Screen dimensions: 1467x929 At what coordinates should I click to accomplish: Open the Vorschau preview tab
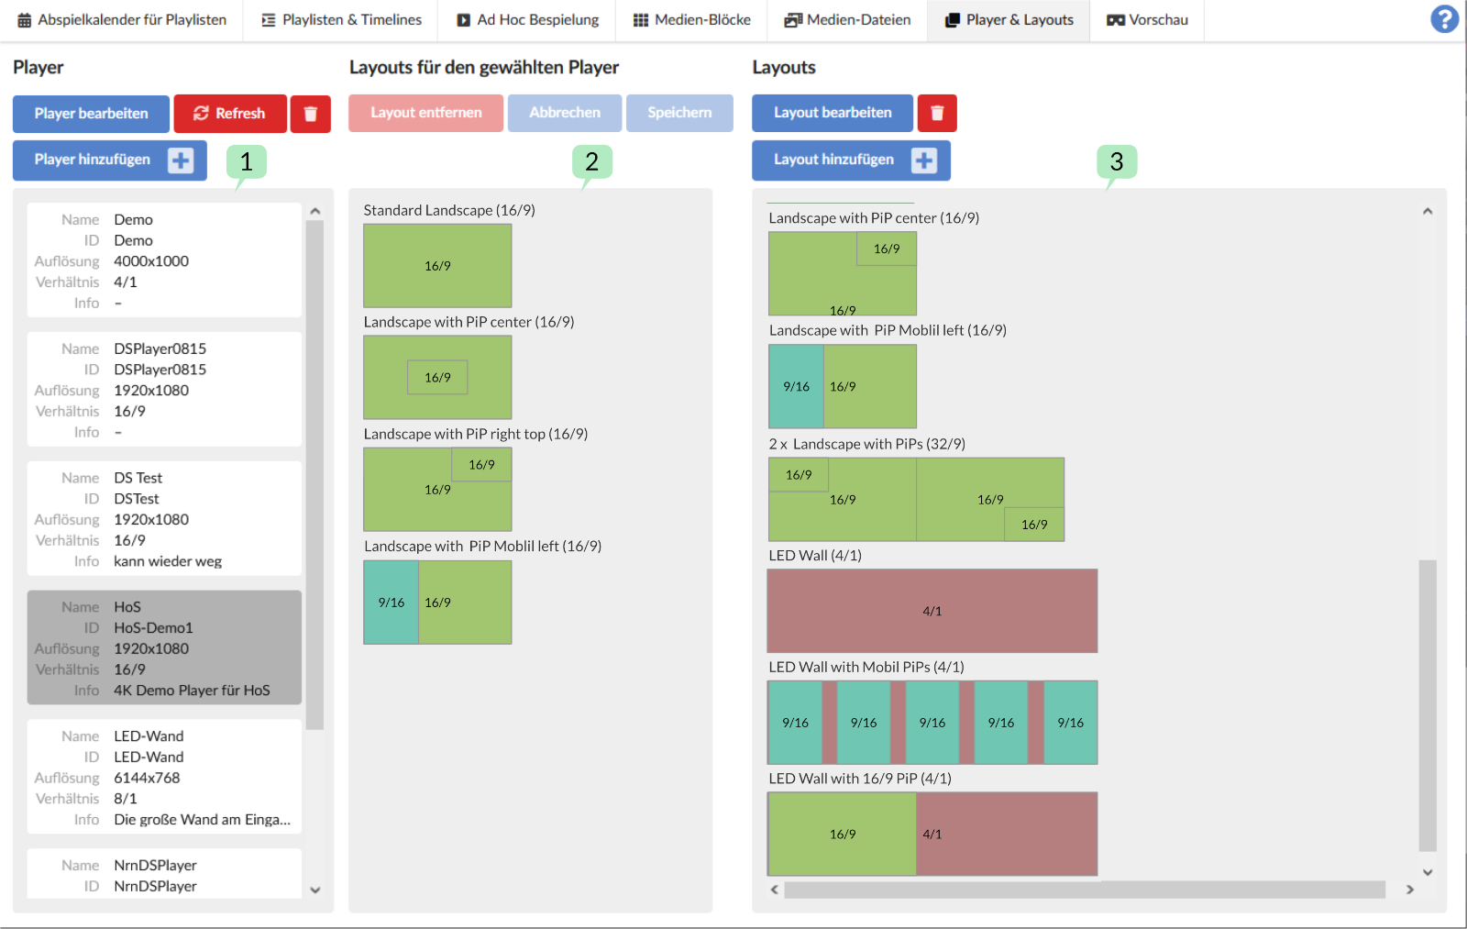pyautogui.click(x=1147, y=20)
